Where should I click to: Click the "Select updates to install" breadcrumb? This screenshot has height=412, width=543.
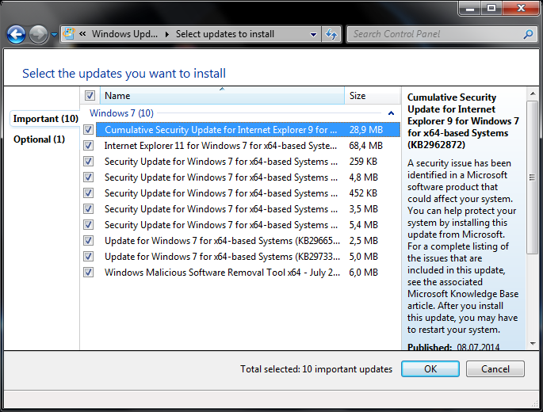225,34
